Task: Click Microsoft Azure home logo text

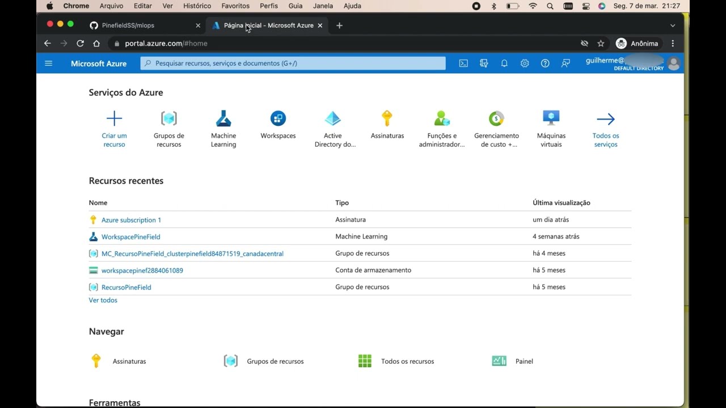Action: pyautogui.click(x=99, y=63)
